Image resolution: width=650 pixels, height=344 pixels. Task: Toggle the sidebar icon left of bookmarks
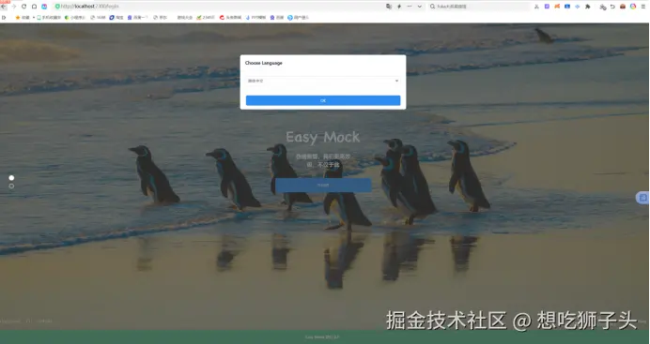4,18
